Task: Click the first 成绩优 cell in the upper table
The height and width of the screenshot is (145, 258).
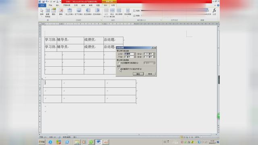Action: tap(94, 40)
